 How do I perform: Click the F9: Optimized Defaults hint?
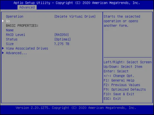click(125, 89)
